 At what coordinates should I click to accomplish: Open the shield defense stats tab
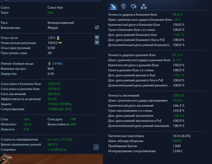click(x=123, y=6)
